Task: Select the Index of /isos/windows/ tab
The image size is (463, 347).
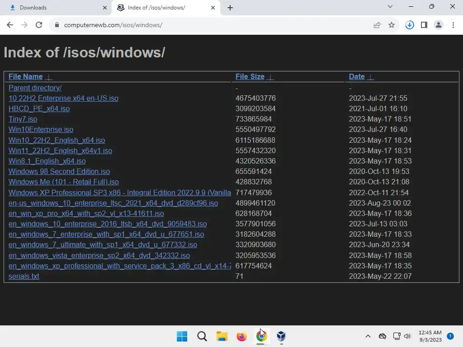Action: (165, 8)
